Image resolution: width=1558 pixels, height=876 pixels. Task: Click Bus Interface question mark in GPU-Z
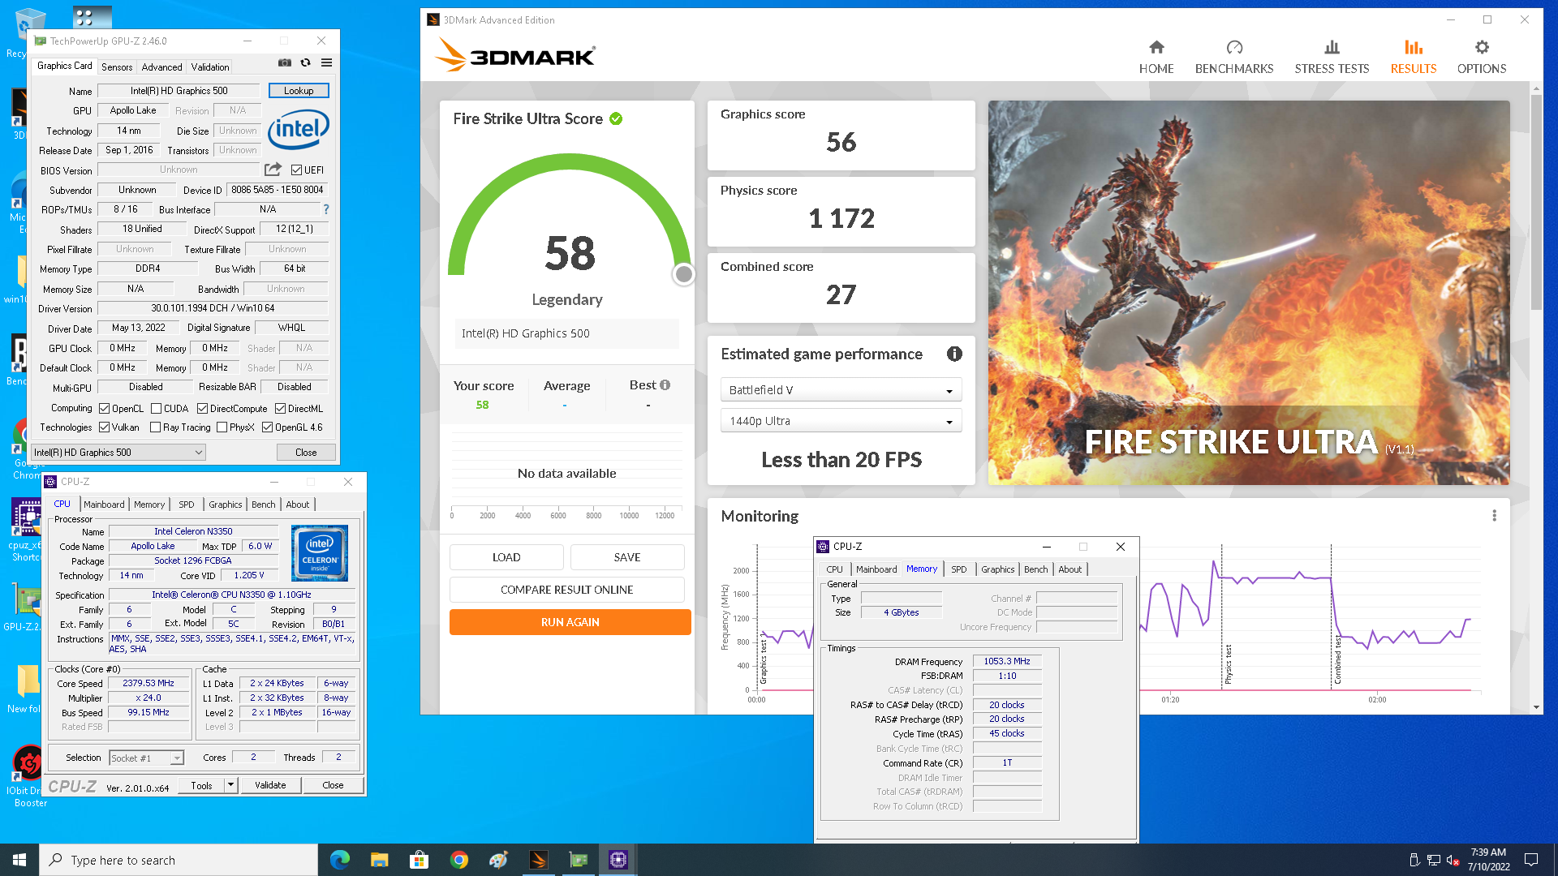326,209
